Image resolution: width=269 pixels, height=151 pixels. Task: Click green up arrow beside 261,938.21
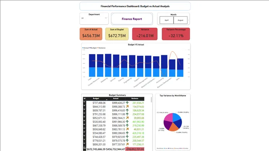(x=127, y=103)
